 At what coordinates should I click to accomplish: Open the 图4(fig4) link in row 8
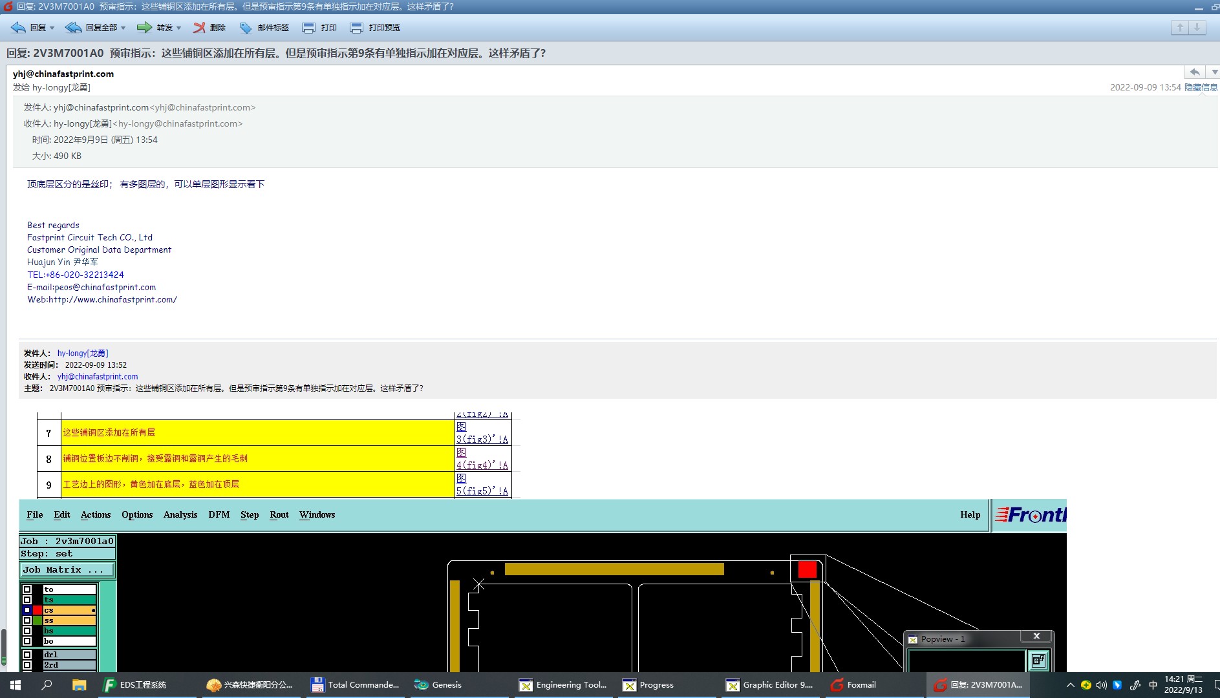coord(482,459)
